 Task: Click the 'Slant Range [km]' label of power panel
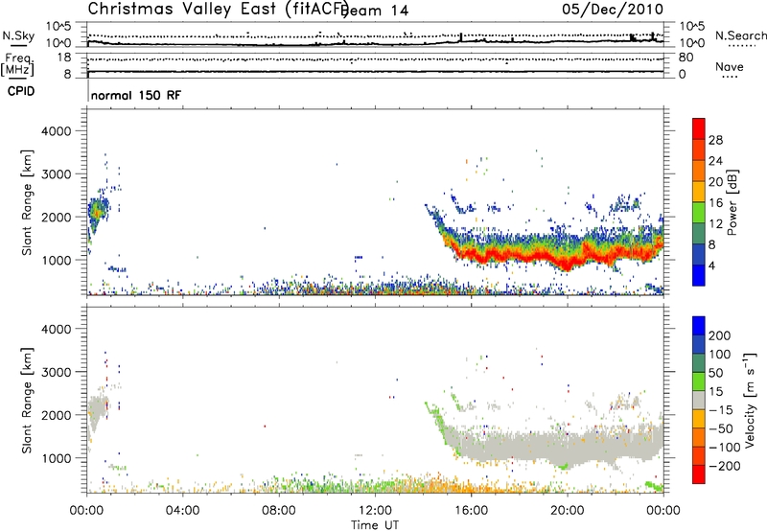click(27, 202)
